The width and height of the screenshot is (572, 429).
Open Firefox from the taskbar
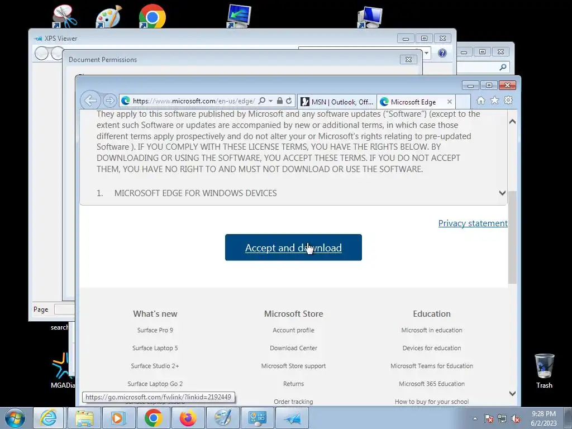tap(188, 418)
